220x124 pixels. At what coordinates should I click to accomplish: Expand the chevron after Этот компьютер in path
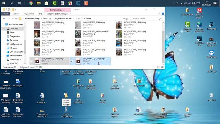click(41, 19)
